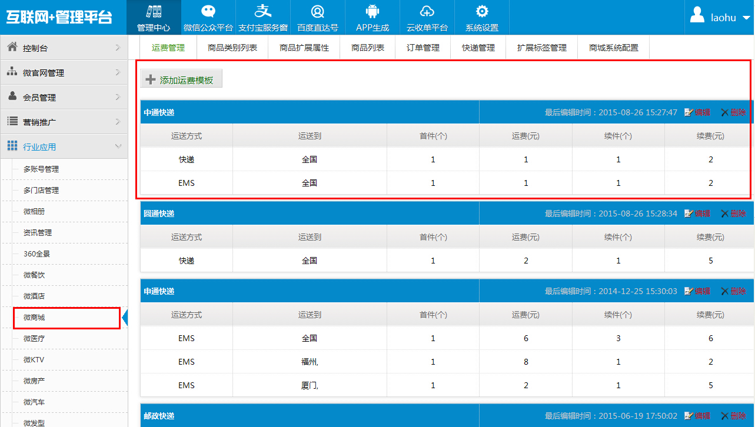Click the 福州, destination cell
This screenshot has height=427, width=755.
tap(310, 362)
